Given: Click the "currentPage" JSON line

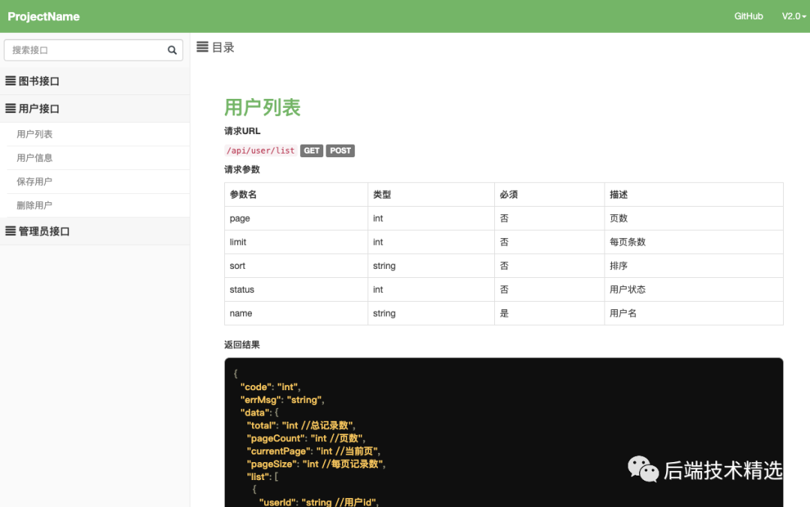Looking at the screenshot, I should click(313, 452).
